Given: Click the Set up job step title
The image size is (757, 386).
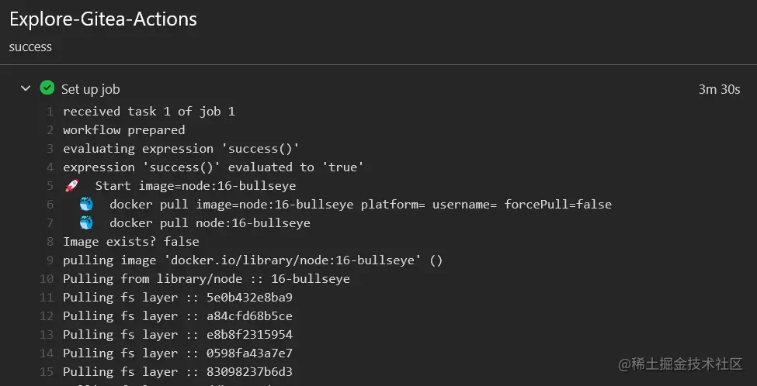Looking at the screenshot, I should [90, 89].
